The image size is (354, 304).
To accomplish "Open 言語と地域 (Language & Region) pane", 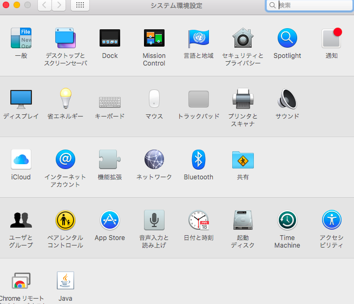I will [x=199, y=38].
